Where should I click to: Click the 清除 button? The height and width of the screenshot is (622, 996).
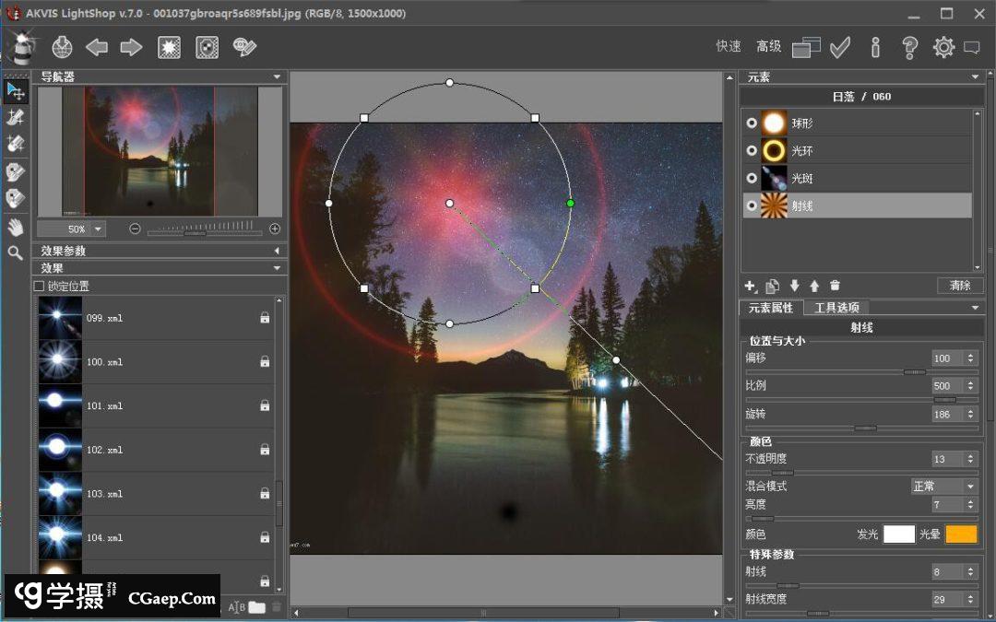[x=960, y=286]
